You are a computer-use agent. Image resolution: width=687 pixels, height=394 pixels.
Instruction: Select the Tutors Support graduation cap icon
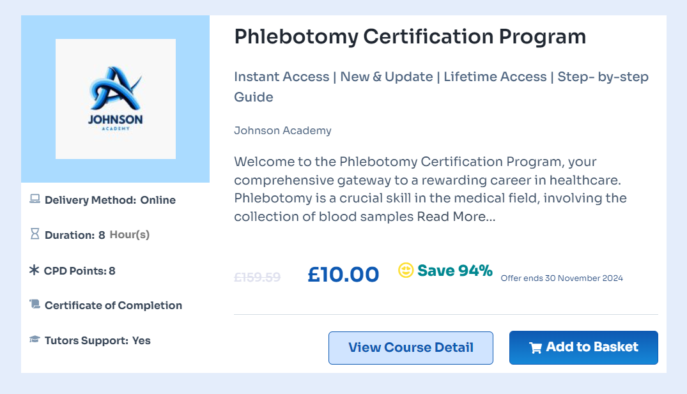[36, 340]
